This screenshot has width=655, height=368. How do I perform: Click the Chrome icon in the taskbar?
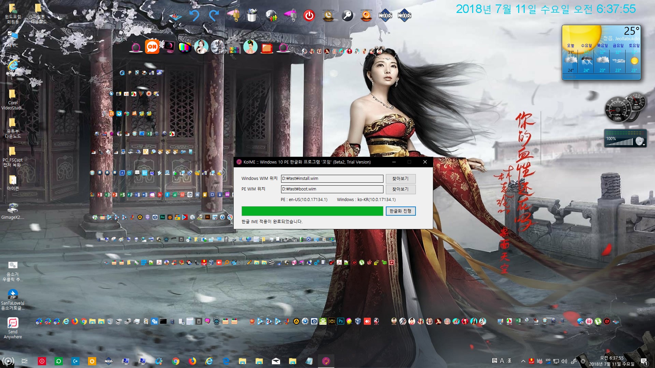[176, 361]
